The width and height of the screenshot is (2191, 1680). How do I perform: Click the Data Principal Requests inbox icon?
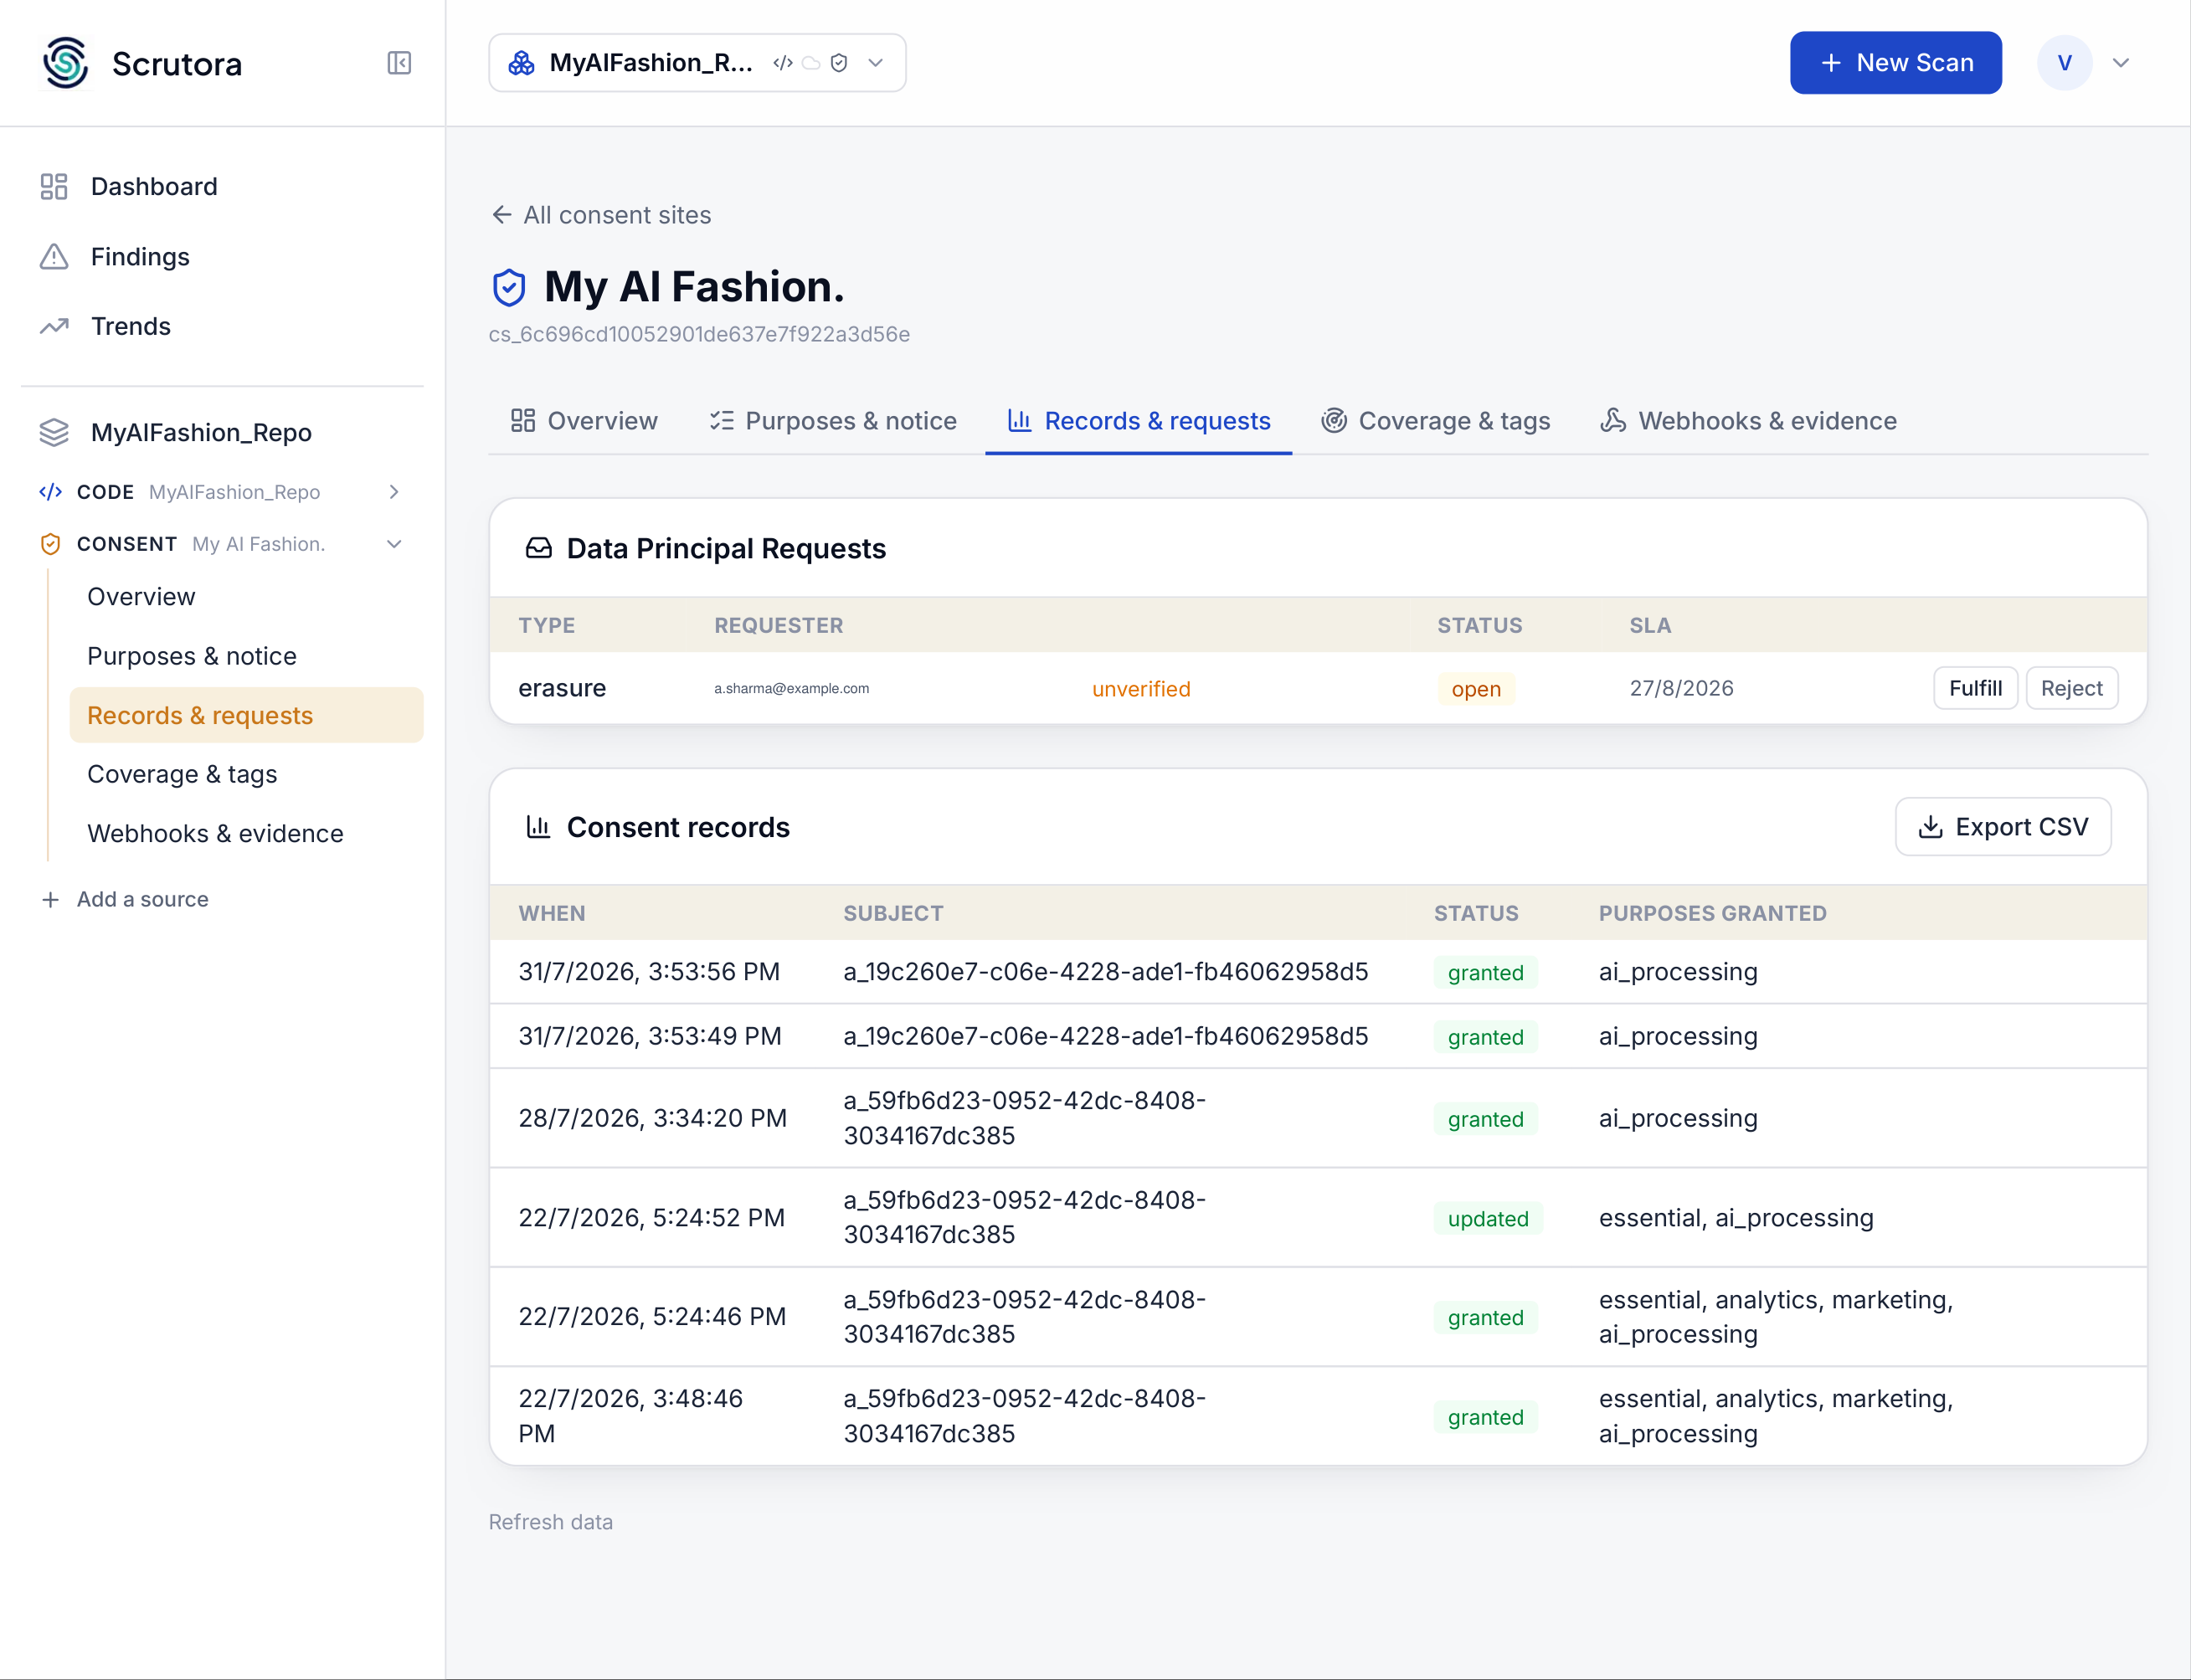pyautogui.click(x=539, y=548)
